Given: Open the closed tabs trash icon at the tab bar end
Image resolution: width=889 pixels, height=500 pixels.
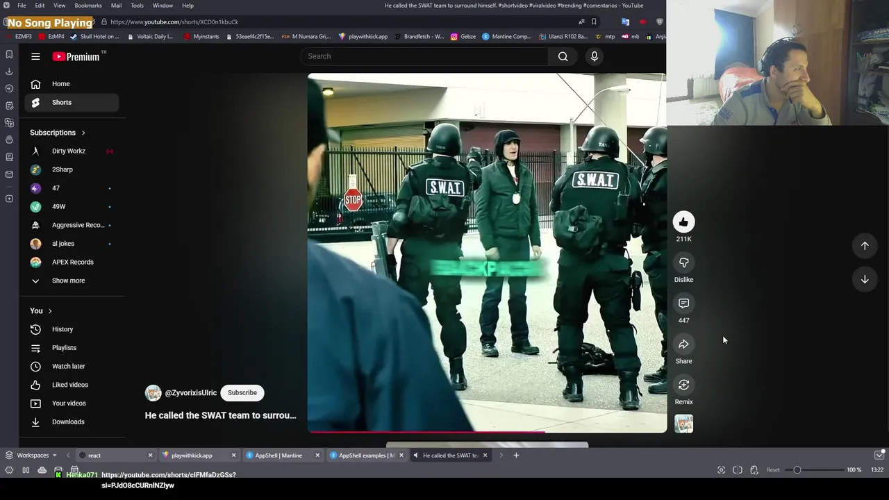Looking at the screenshot, I should tap(879, 455).
